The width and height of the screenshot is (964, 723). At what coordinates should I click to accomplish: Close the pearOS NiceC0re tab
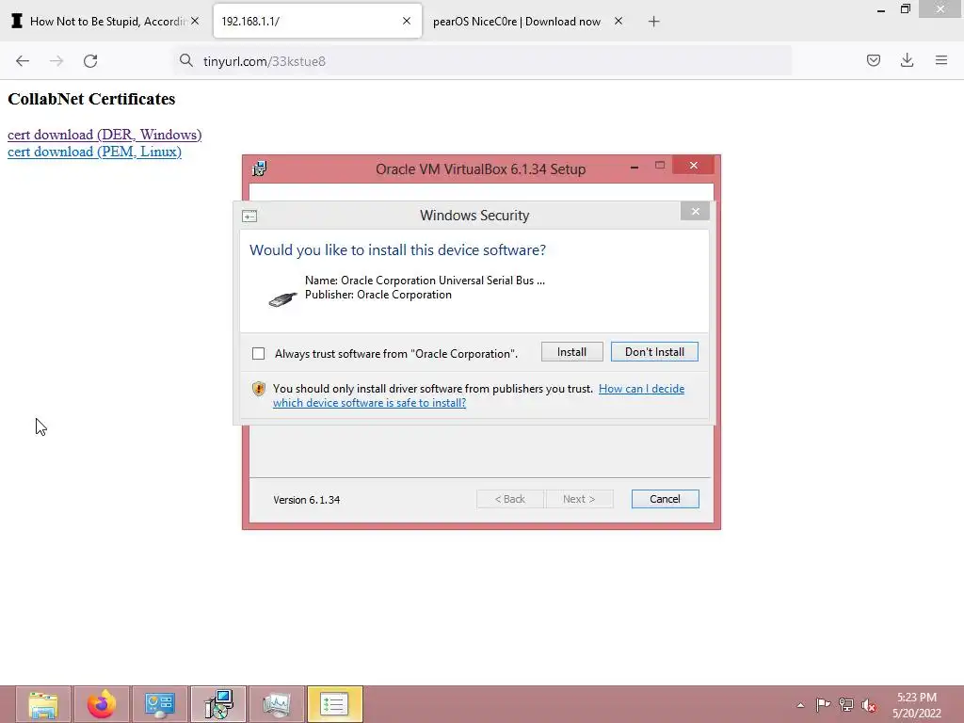pyautogui.click(x=619, y=21)
